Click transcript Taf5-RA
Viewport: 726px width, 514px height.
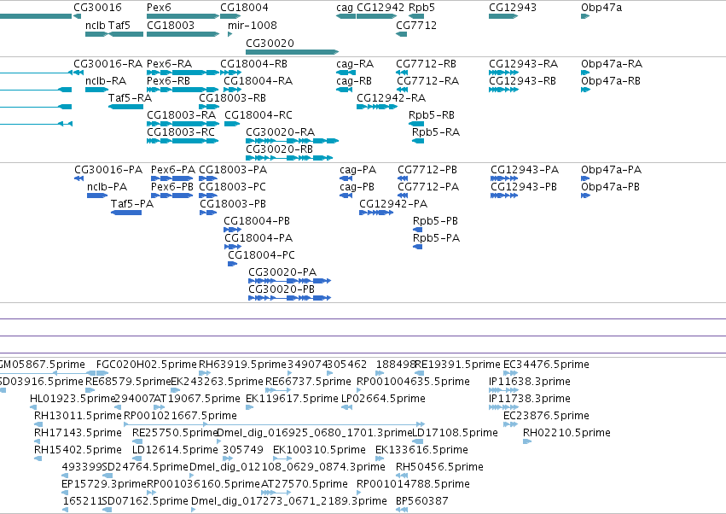tap(131, 98)
